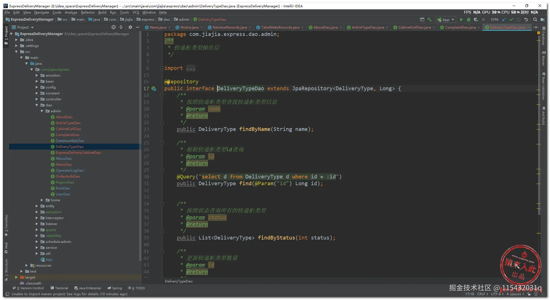
Task: Open Search Everywhere magnifier icon
Action: (x=535, y=20)
